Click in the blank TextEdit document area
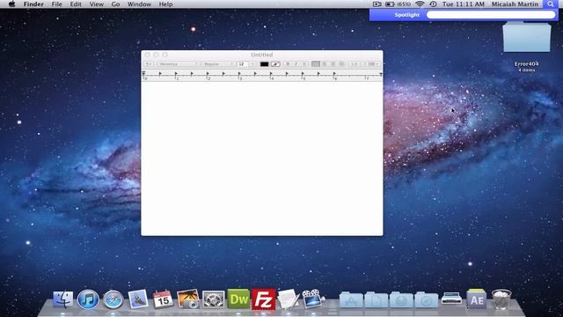Screen dimensions: 563x317 (x=262, y=158)
